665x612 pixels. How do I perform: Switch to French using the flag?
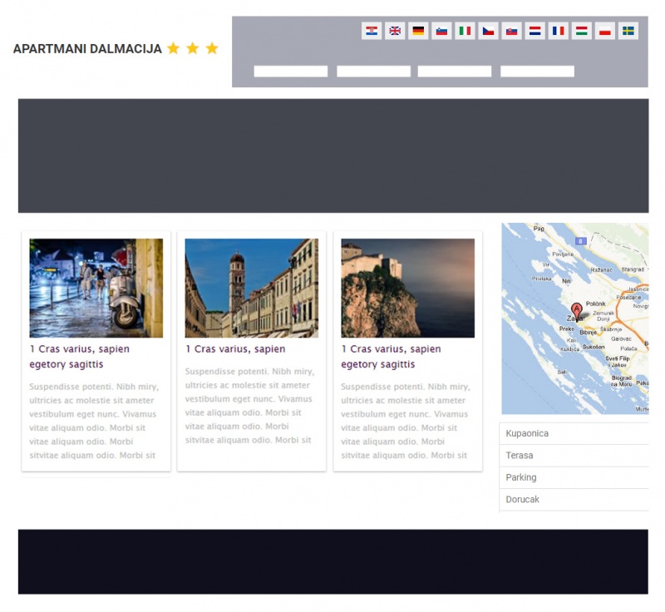click(559, 31)
